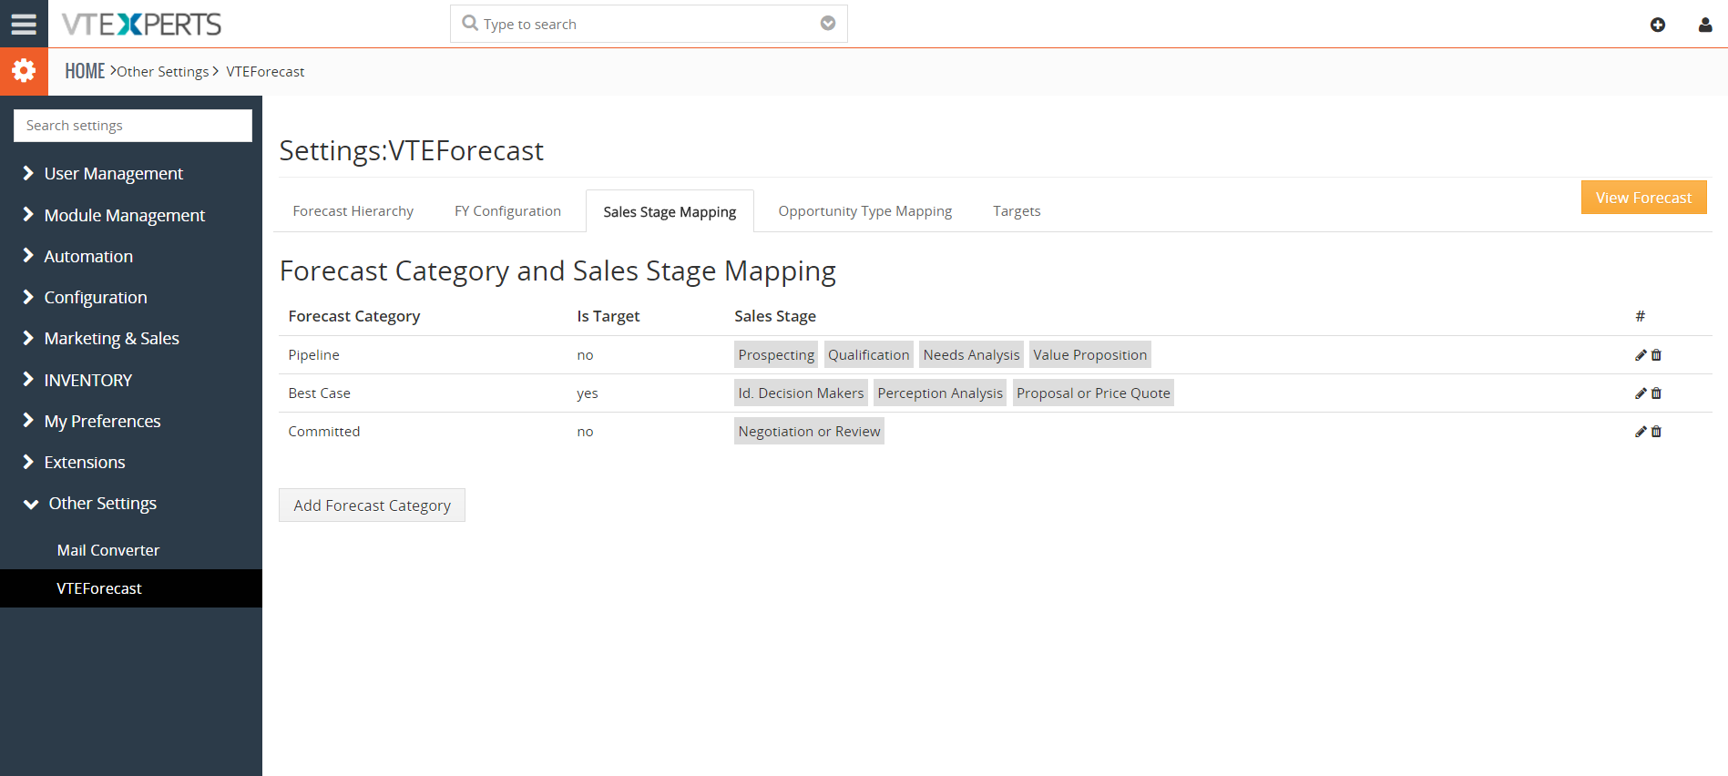Delete the Committed forecast category

click(x=1656, y=432)
